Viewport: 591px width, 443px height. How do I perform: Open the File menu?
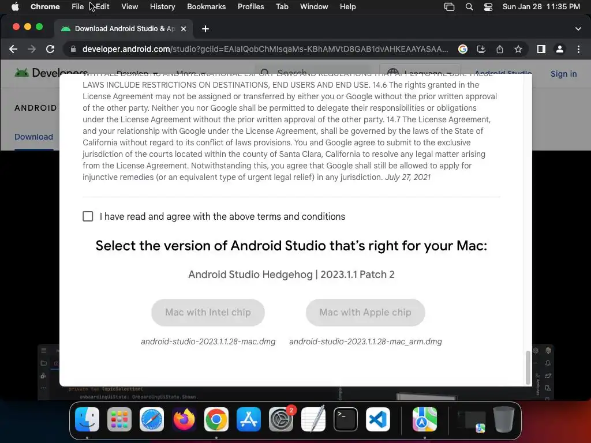pyautogui.click(x=78, y=7)
